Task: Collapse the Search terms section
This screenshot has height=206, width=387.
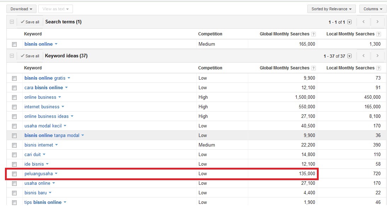Action: [x=12, y=22]
